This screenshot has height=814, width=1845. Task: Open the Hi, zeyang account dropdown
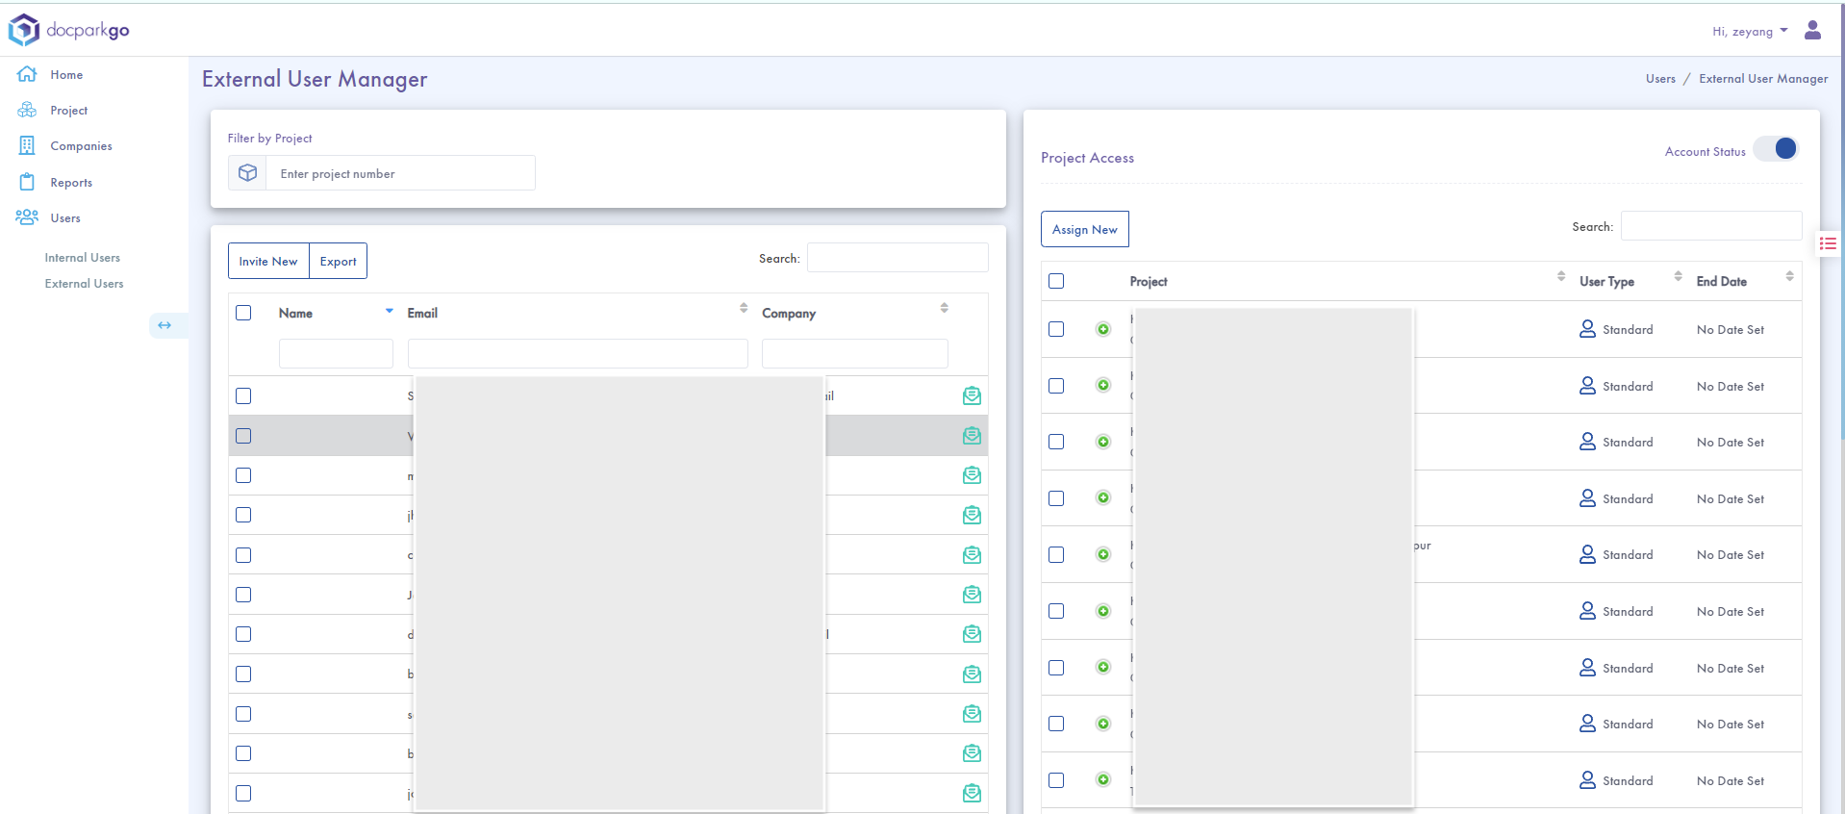tap(1749, 31)
